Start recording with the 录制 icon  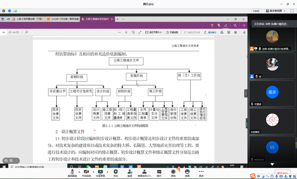tap(173, 172)
